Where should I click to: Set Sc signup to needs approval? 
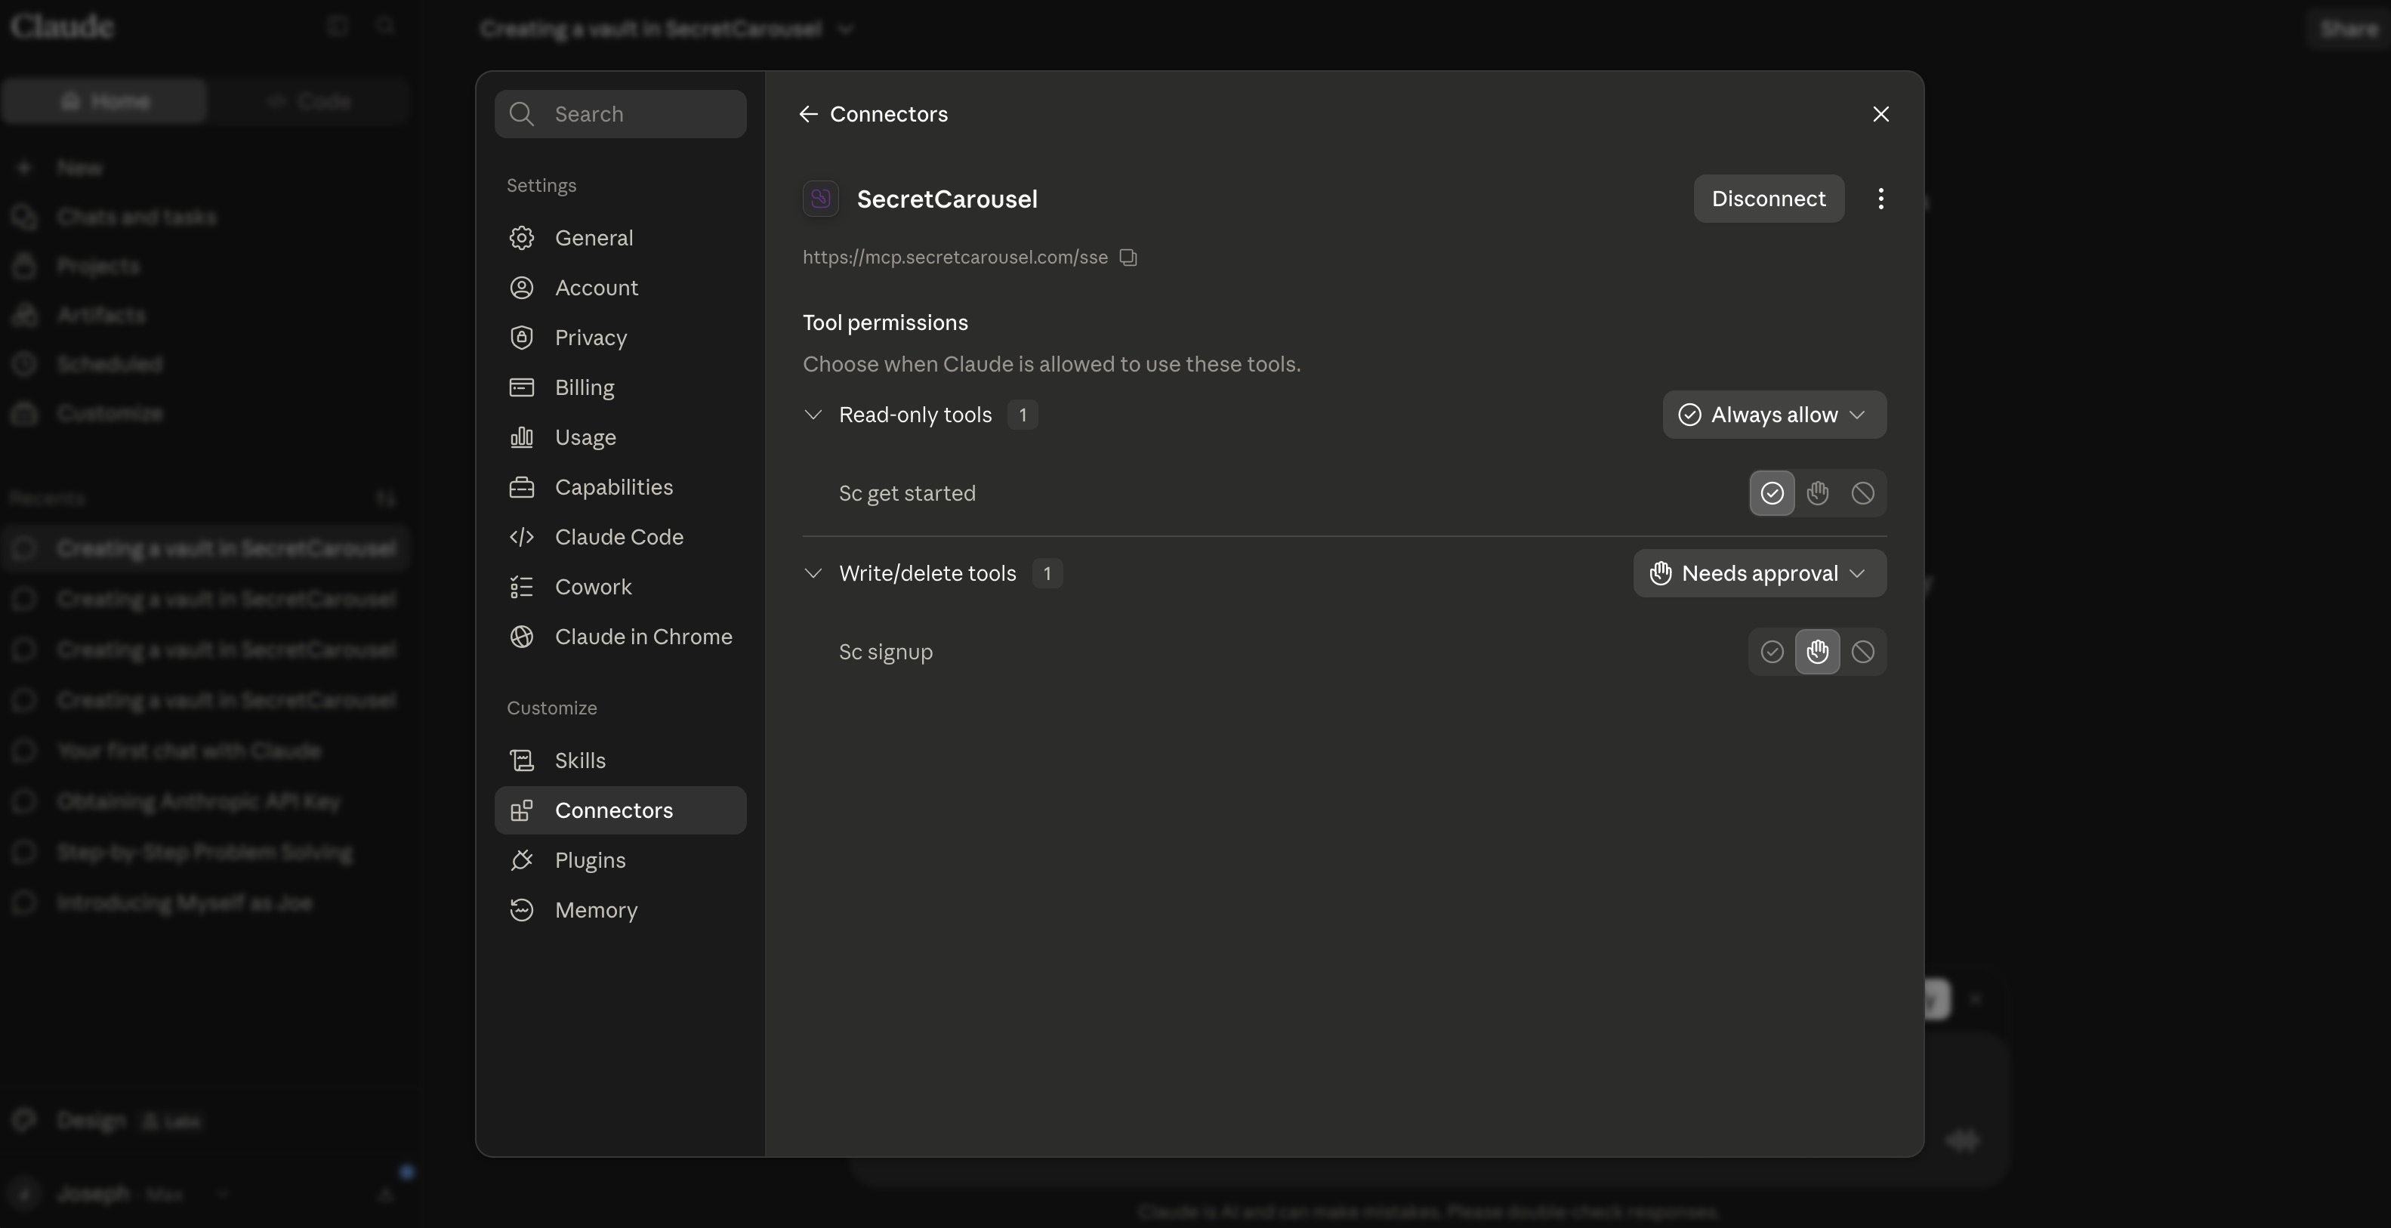click(x=1817, y=652)
